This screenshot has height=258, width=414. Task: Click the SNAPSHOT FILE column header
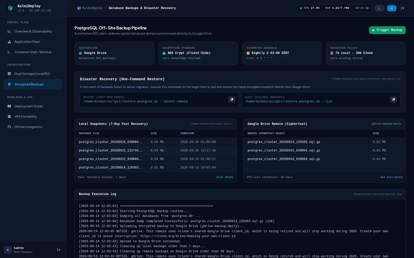[x=89, y=133]
